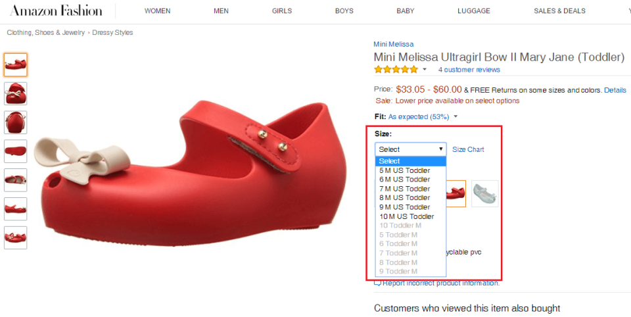The height and width of the screenshot is (317, 631).
Task: Select the fourth thumbnail showing the shoe sole
Action: coord(16,151)
